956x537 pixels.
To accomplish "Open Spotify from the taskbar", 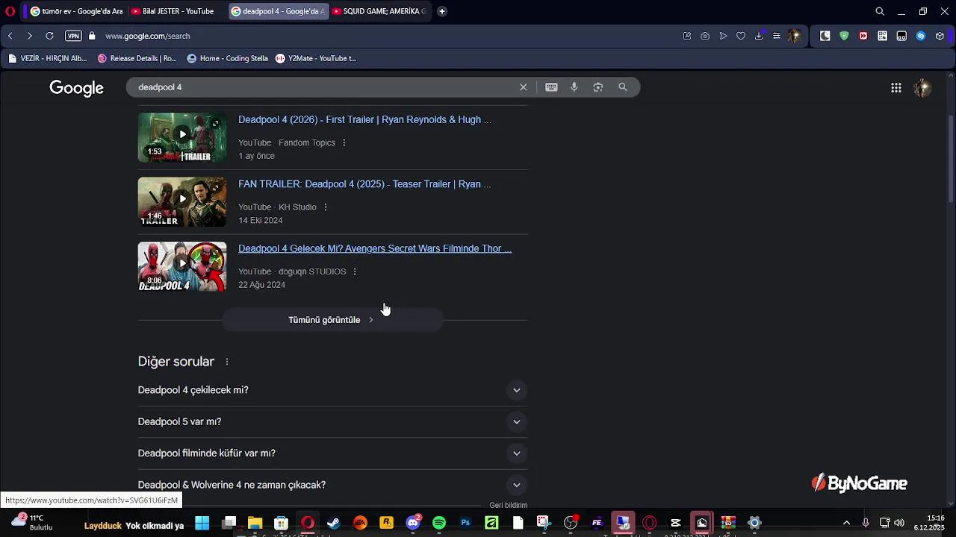I will (x=439, y=523).
